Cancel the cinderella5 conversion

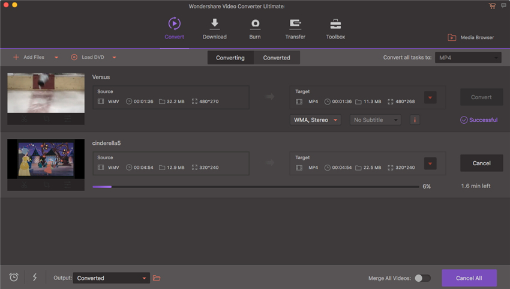coord(481,163)
